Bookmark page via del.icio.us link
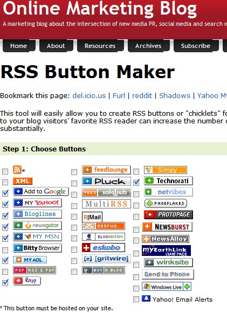 pos(89,96)
